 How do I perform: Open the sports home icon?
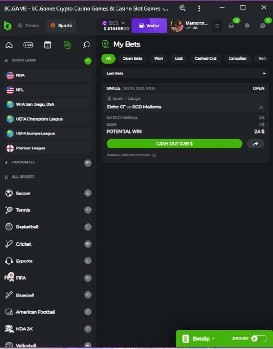tap(9, 45)
